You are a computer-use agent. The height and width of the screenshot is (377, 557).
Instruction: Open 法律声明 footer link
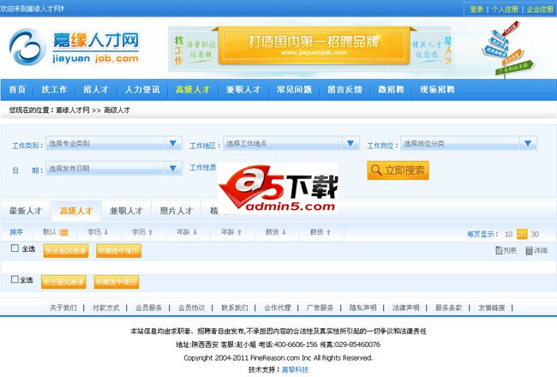tap(405, 308)
